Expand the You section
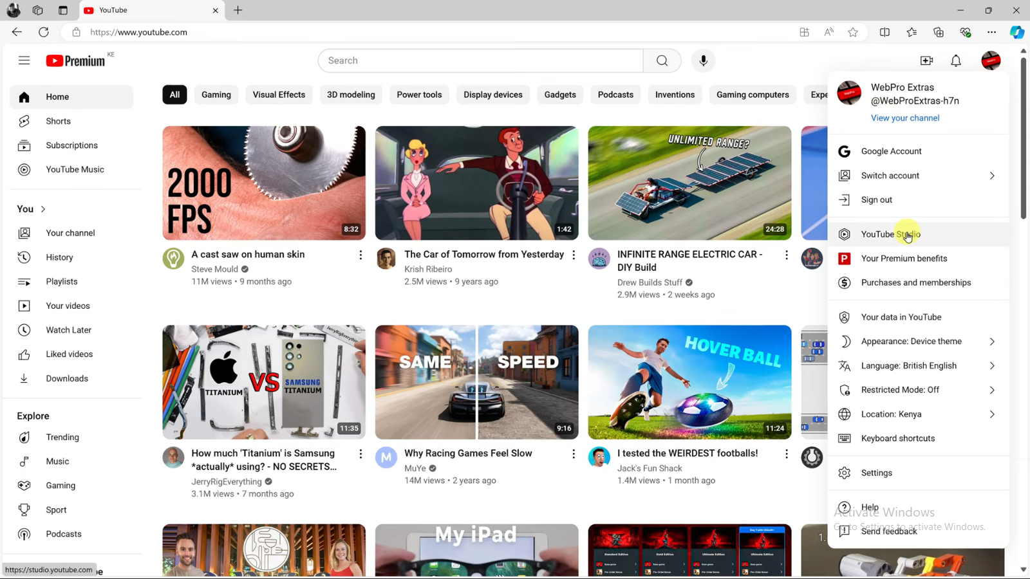Screen dimensions: 1030x579 [x=32, y=209]
